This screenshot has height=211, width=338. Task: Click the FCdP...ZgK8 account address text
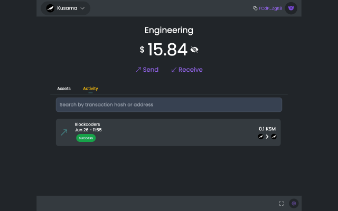click(270, 8)
